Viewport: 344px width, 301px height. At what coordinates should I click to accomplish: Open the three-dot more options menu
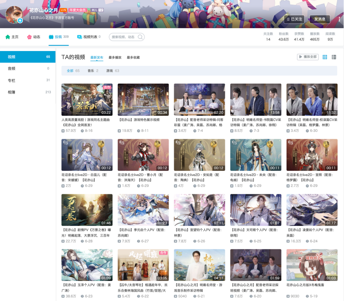pos(339,19)
